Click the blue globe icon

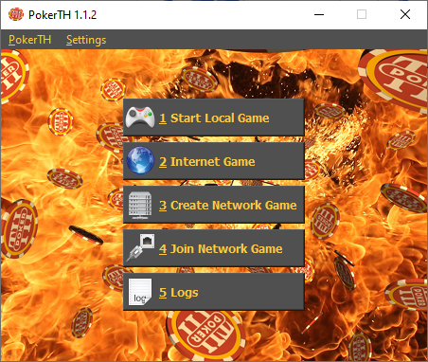coord(140,160)
